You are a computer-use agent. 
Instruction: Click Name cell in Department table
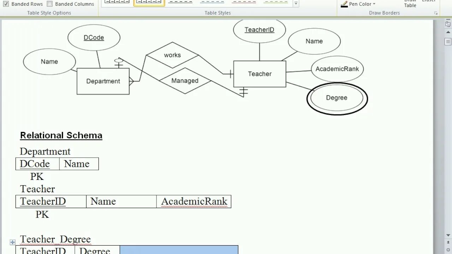tap(79, 164)
